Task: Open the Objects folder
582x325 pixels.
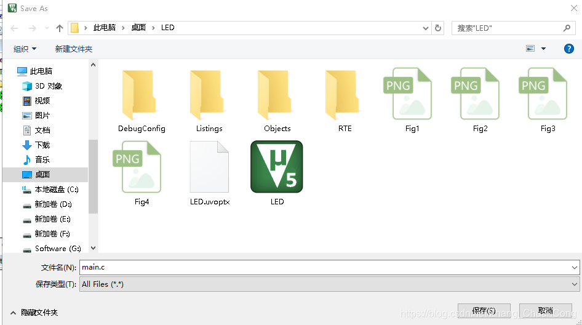Action: pos(277,100)
